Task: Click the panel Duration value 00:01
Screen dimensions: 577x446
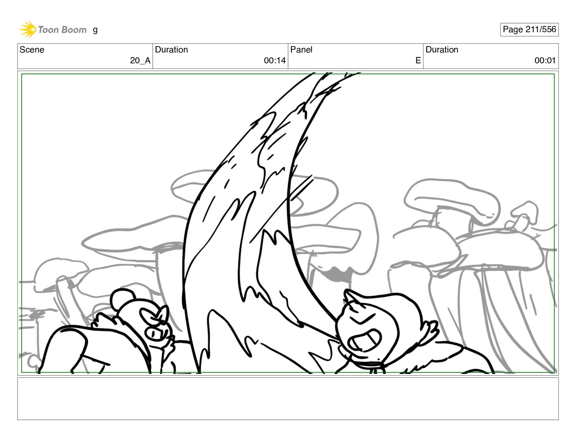Action: pyautogui.click(x=545, y=61)
